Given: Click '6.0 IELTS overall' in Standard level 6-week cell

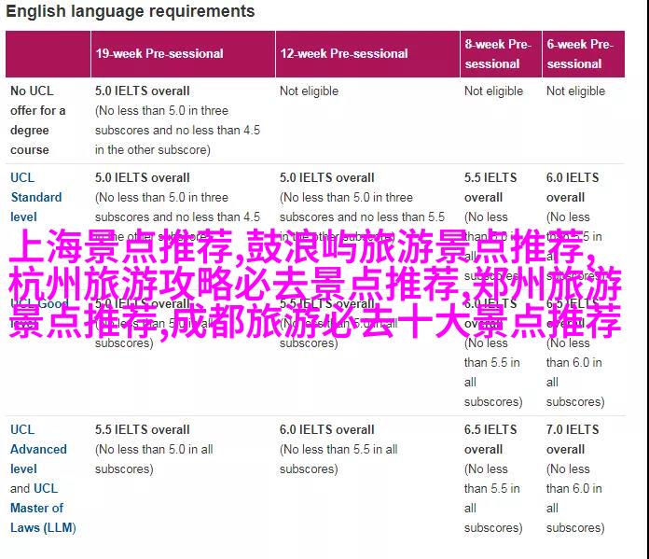Looking at the screenshot, I should click(x=573, y=188).
